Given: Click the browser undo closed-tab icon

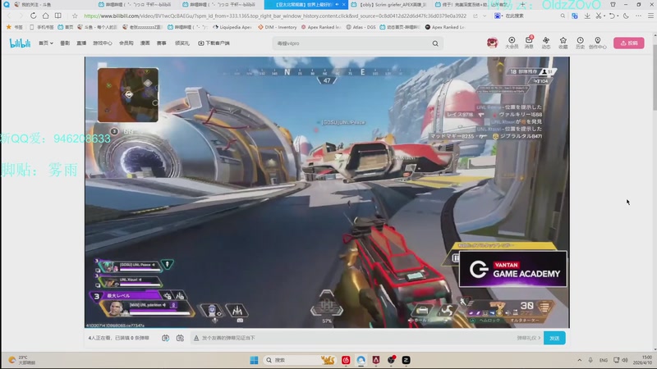Looking at the screenshot, I should (x=612, y=16).
